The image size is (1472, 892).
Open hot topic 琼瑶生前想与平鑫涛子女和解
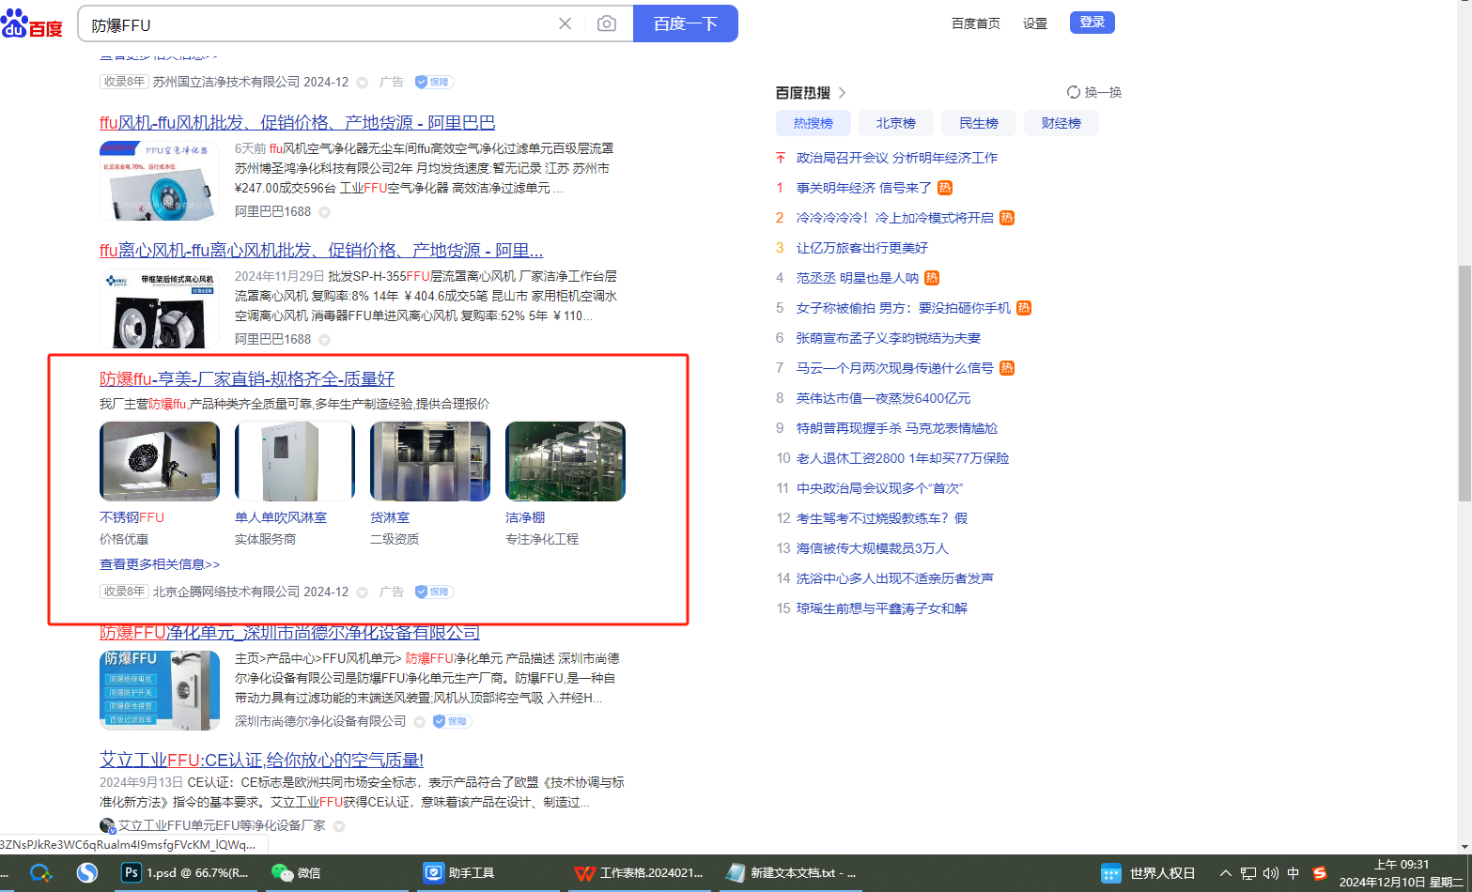[x=882, y=608]
